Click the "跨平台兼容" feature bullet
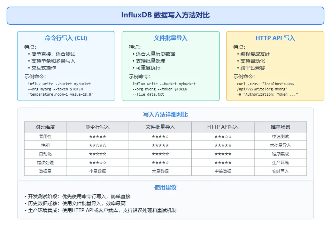The height and width of the screenshot is (226, 331). 253,68
